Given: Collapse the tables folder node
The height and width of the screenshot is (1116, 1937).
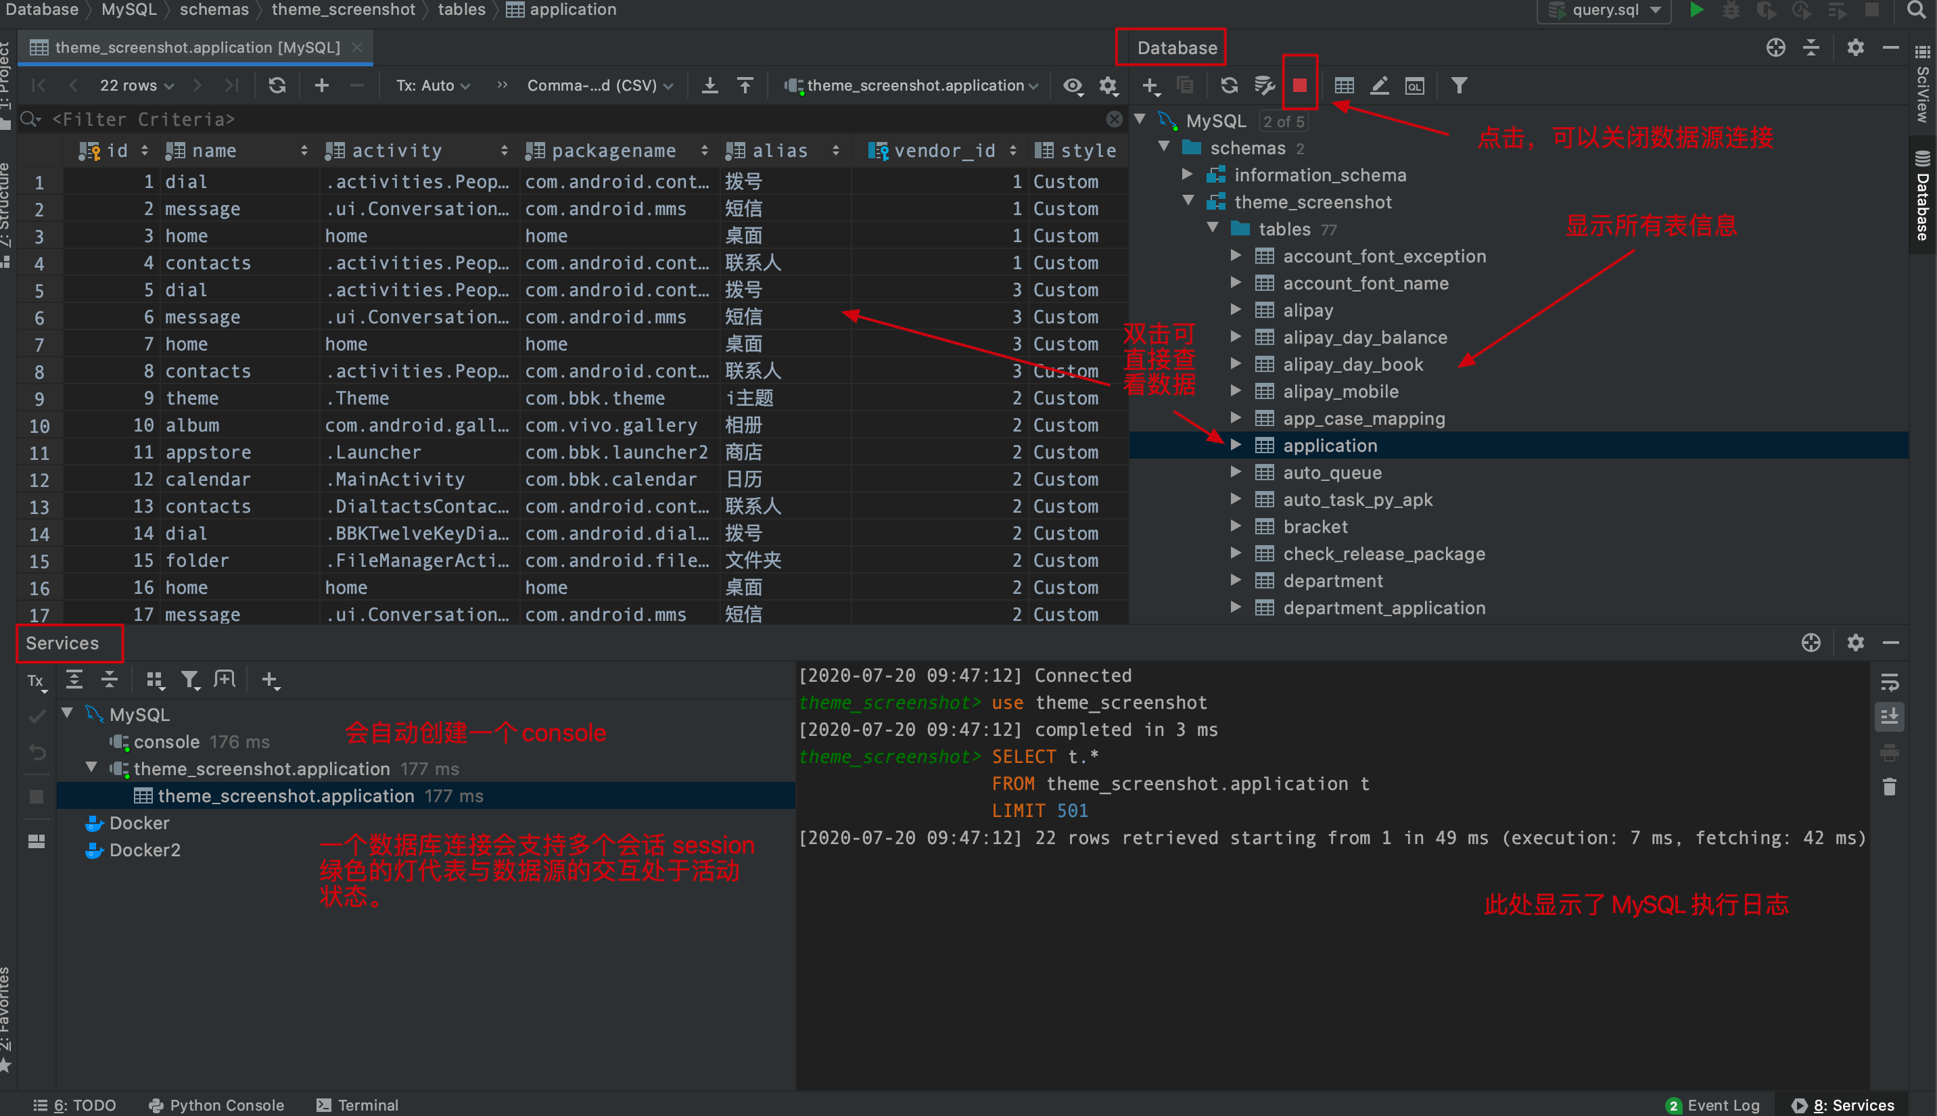Looking at the screenshot, I should click(1212, 228).
